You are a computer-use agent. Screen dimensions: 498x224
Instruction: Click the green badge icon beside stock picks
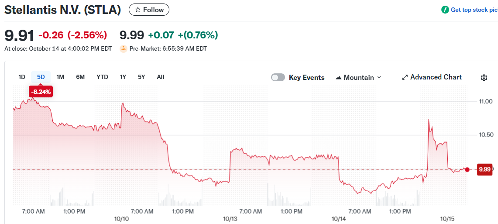tap(445, 10)
